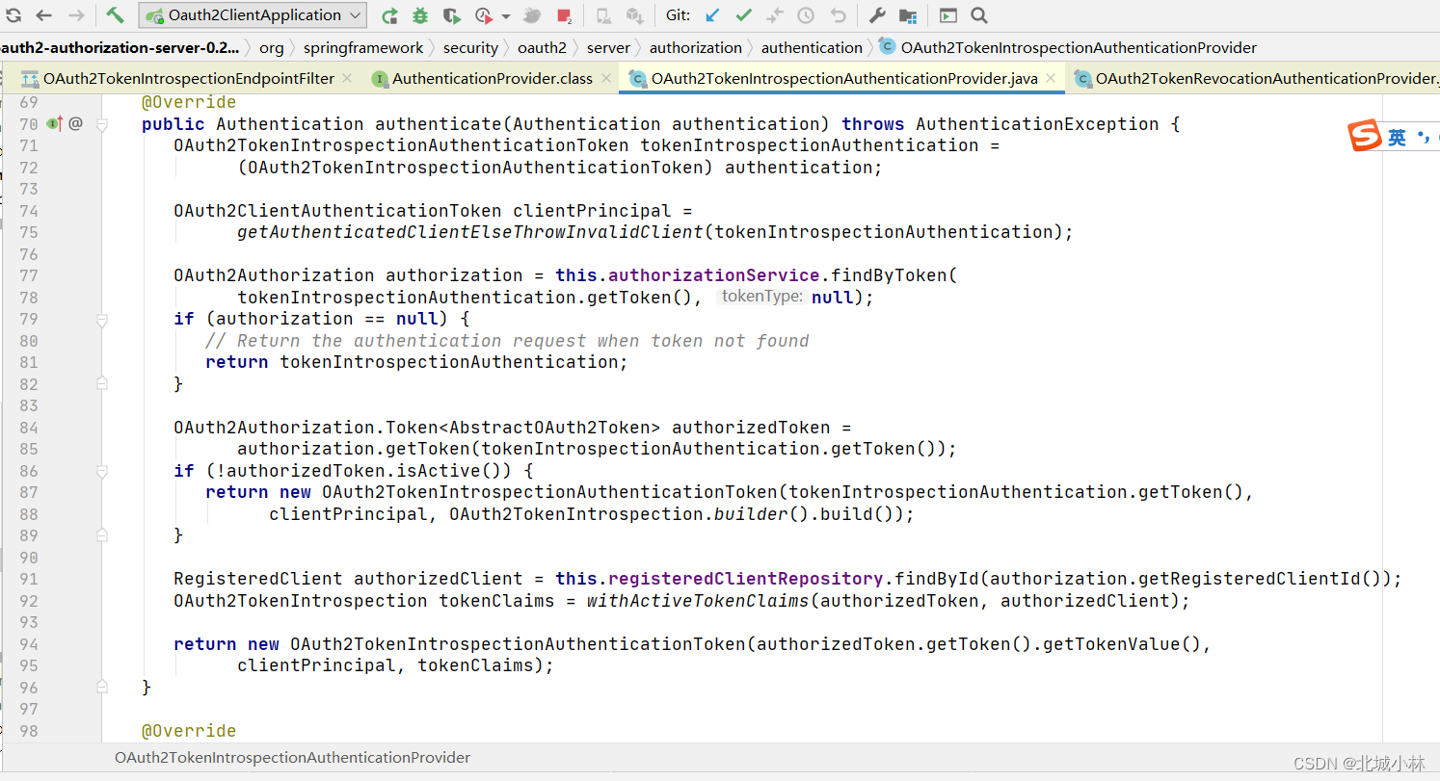Click the profiler run icon
1440x781 pixels.
click(x=485, y=15)
